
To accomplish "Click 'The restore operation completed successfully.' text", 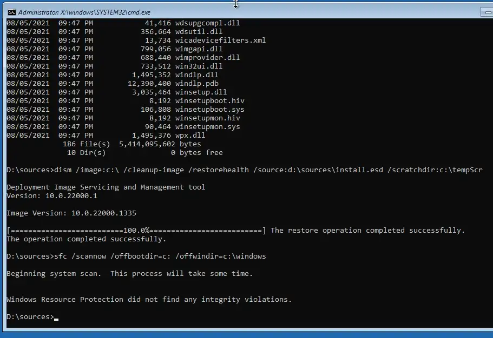I will point(367,231).
